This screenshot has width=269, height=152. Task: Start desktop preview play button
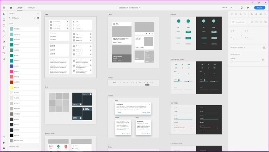(248, 8)
